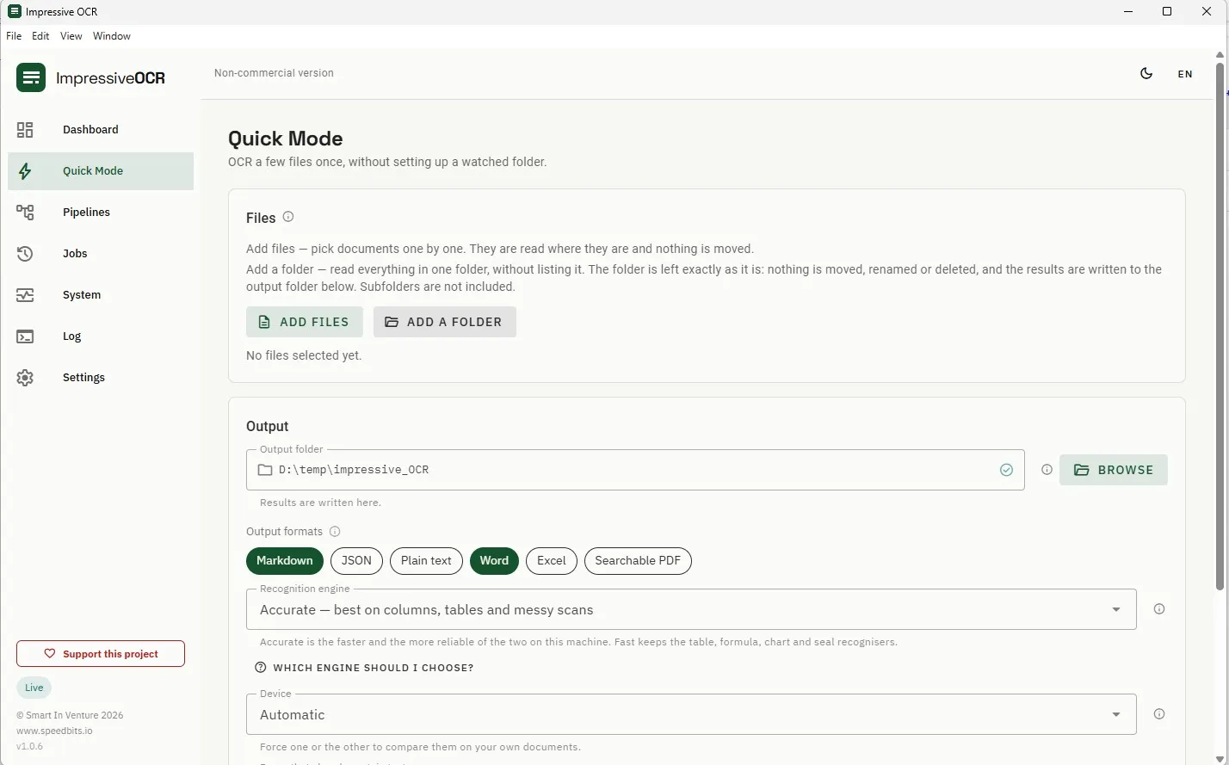This screenshot has width=1229, height=765.
Task: Open the Recognition engine dropdown
Action: click(691, 609)
